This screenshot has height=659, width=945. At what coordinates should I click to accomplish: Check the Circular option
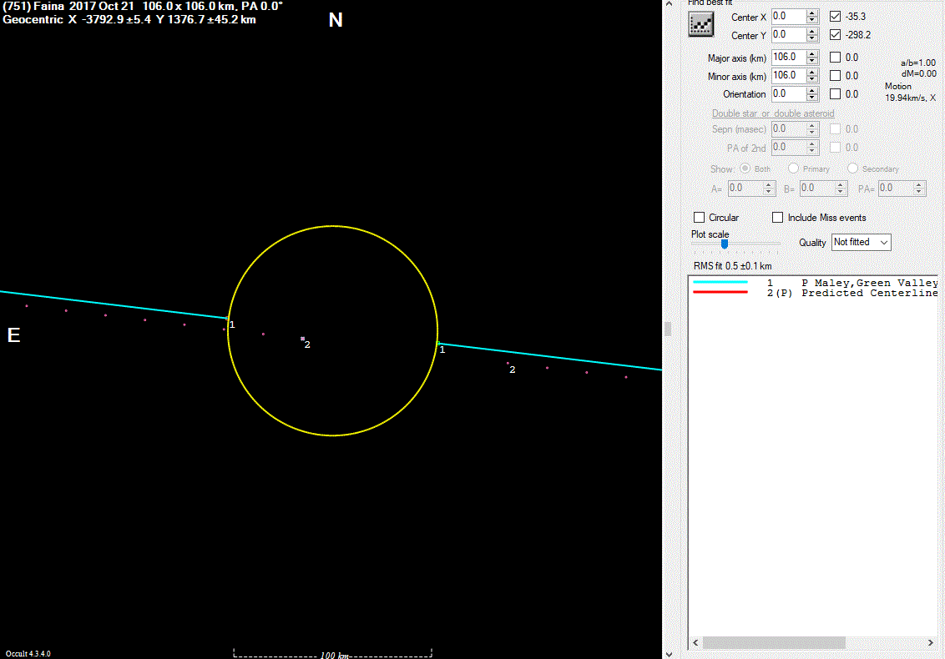[x=700, y=218]
